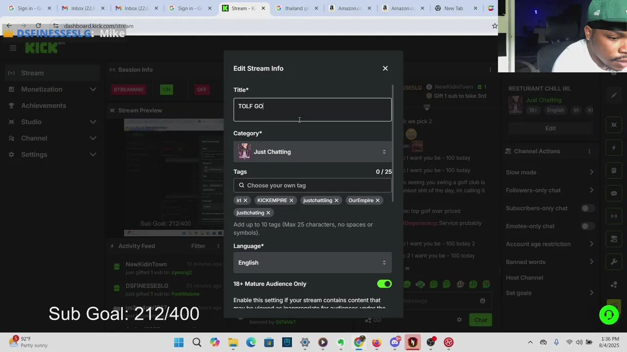Open the green headset support widget

[609, 314]
